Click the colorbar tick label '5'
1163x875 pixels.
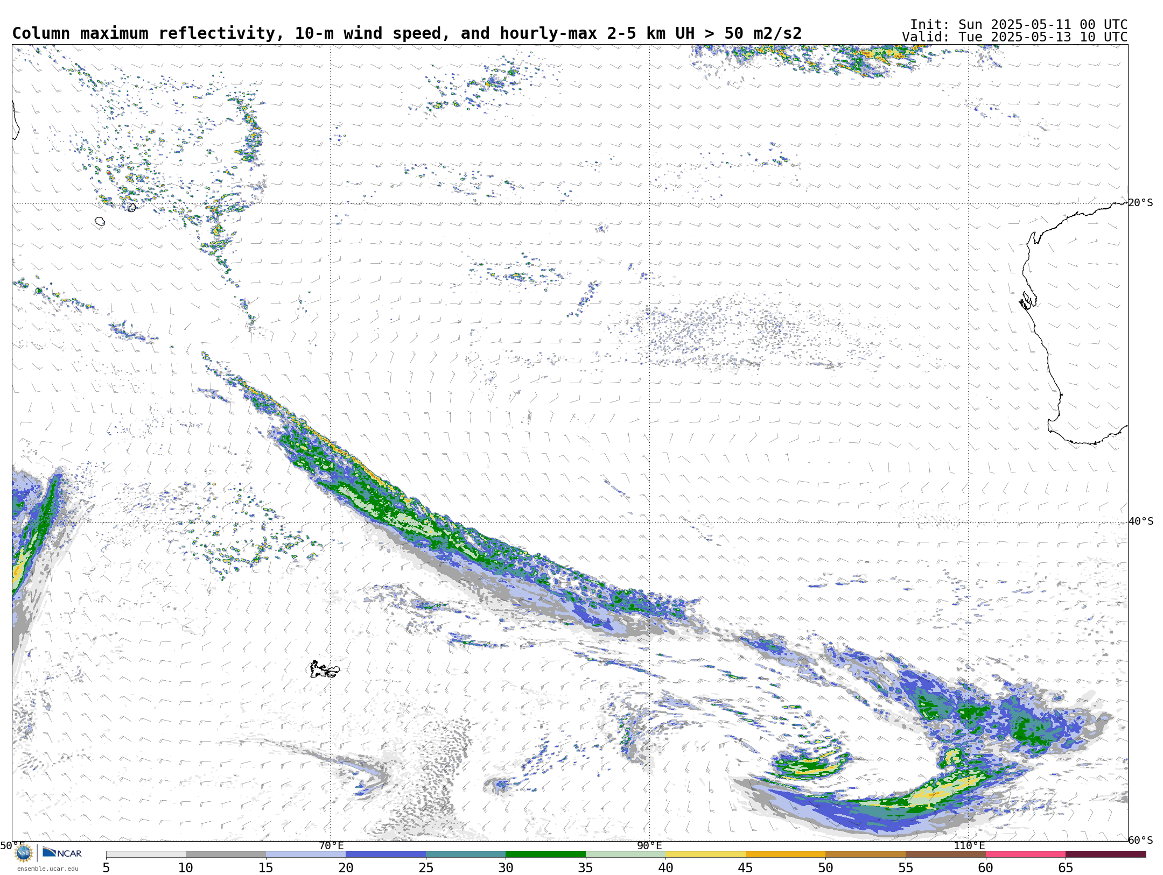tap(106, 867)
